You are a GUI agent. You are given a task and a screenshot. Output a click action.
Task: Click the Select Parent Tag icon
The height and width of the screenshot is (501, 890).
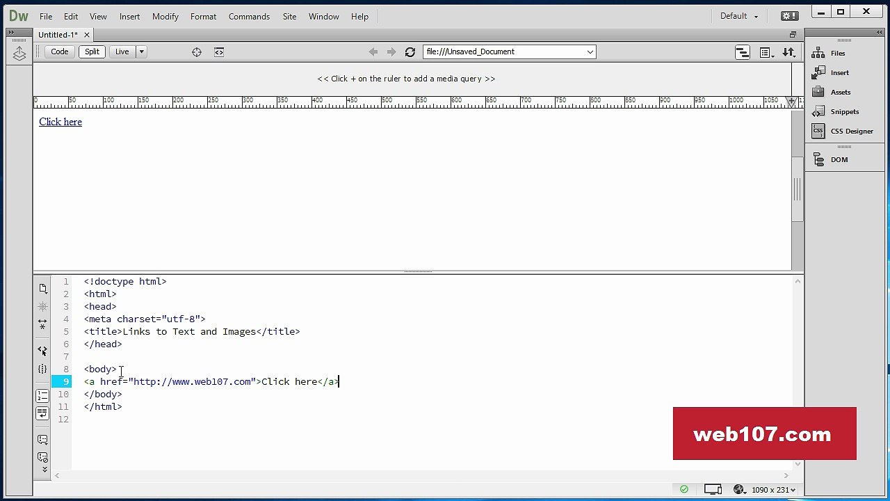click(42, 351)
